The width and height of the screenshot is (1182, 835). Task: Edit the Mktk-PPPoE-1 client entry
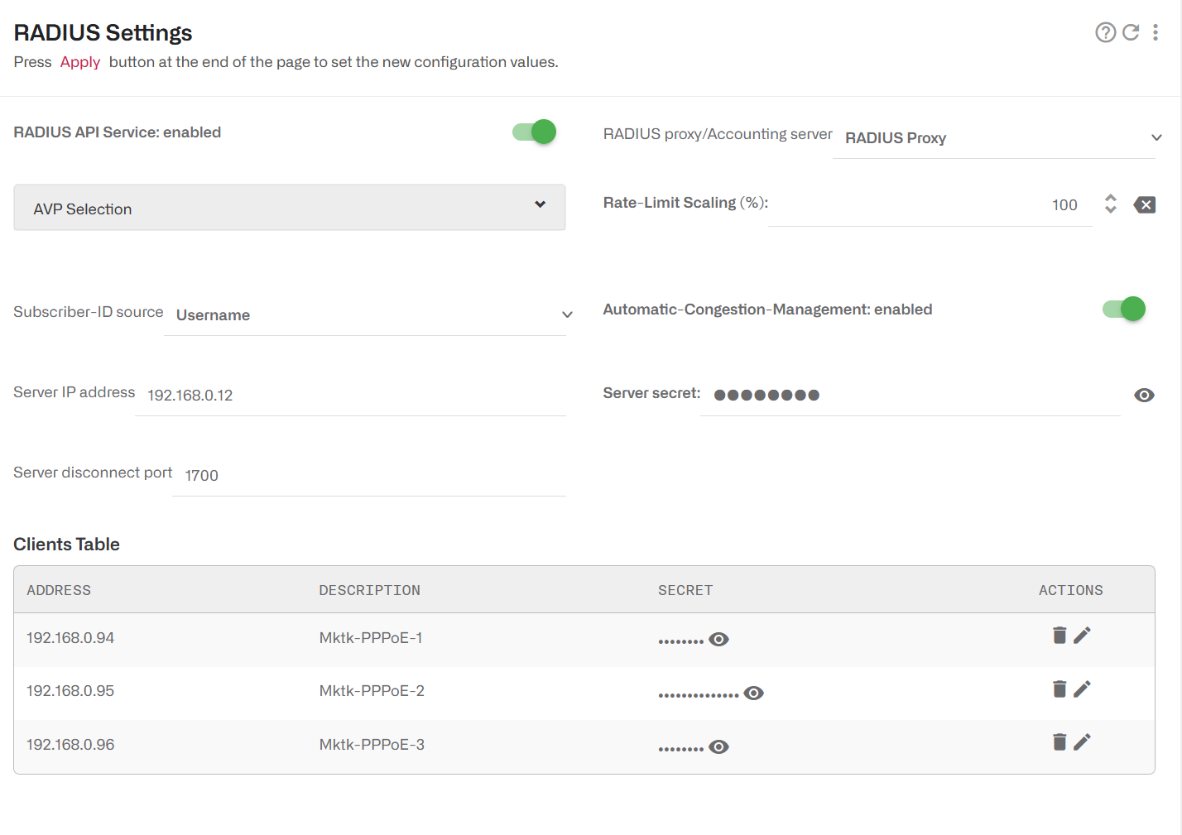1083,635
